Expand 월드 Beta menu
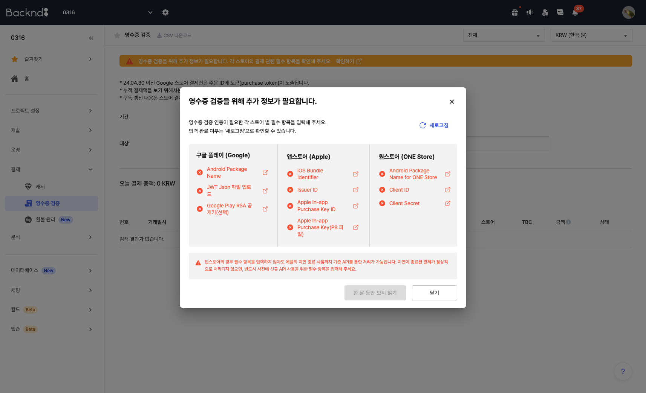This screenshot has height=393, width=646. [51, 310]
